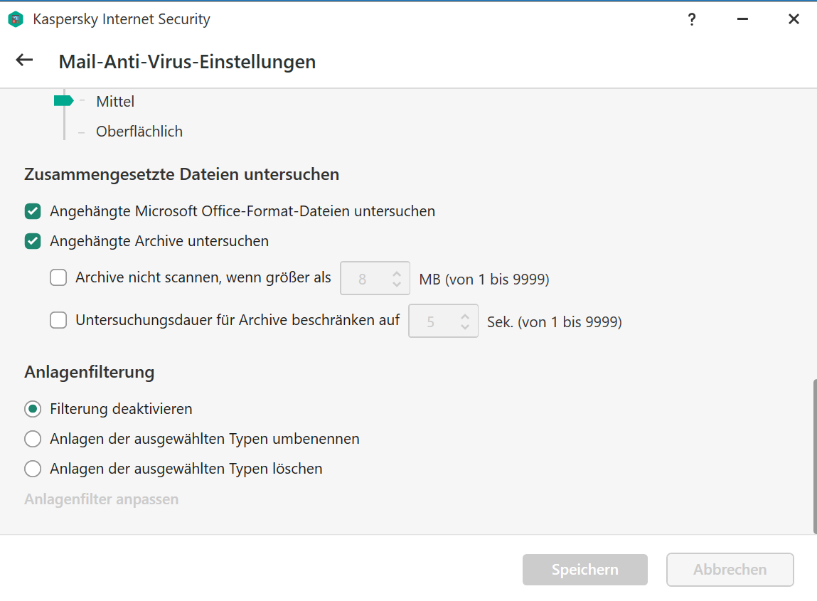Decrease the scan duration seconds stepper

(465, 327)
